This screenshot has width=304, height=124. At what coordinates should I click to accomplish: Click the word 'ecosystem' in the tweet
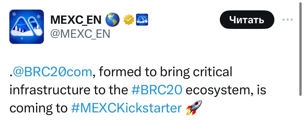tap(217, 90)
